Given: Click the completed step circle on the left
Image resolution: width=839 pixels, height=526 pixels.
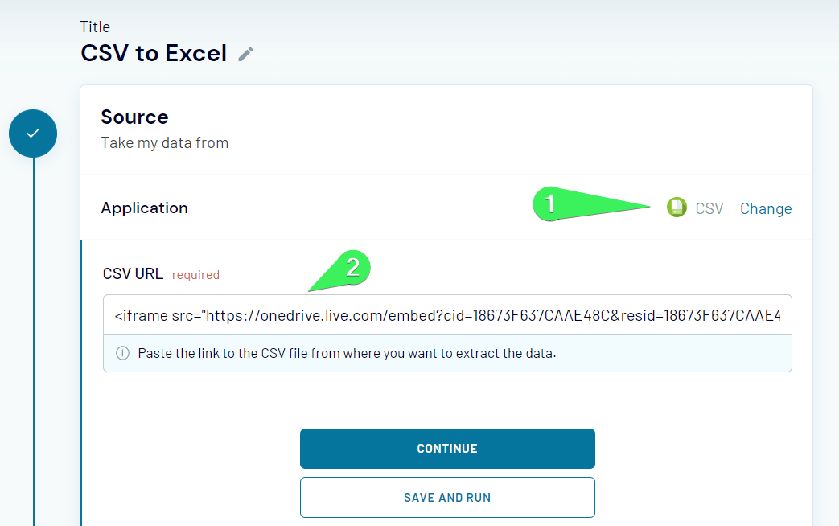Looking at the screenshot, I should pyautogui.click(x=33, y=133).
